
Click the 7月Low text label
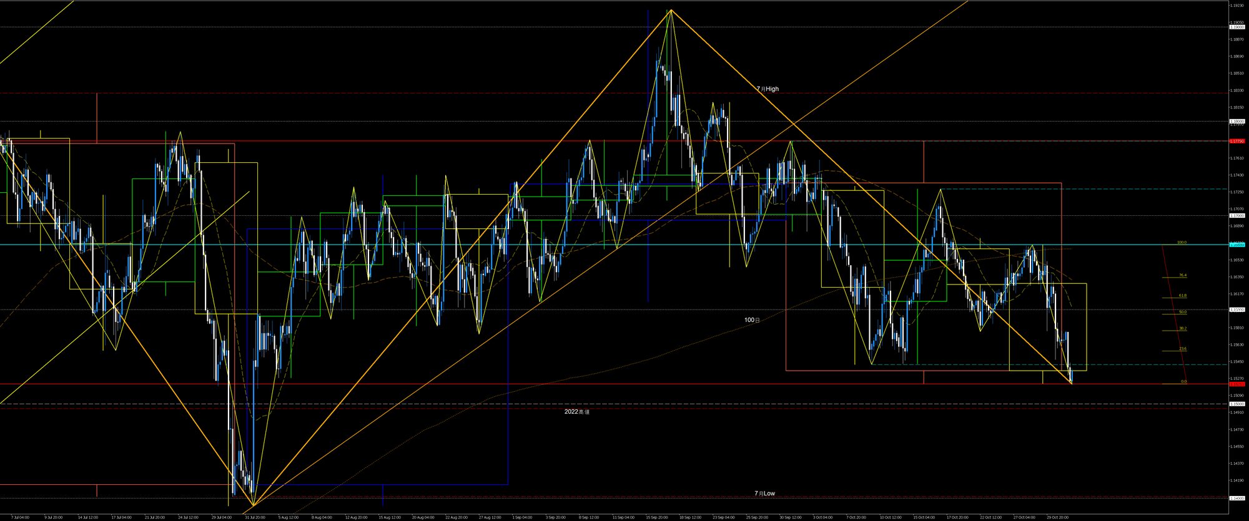(x=764, y=493)
